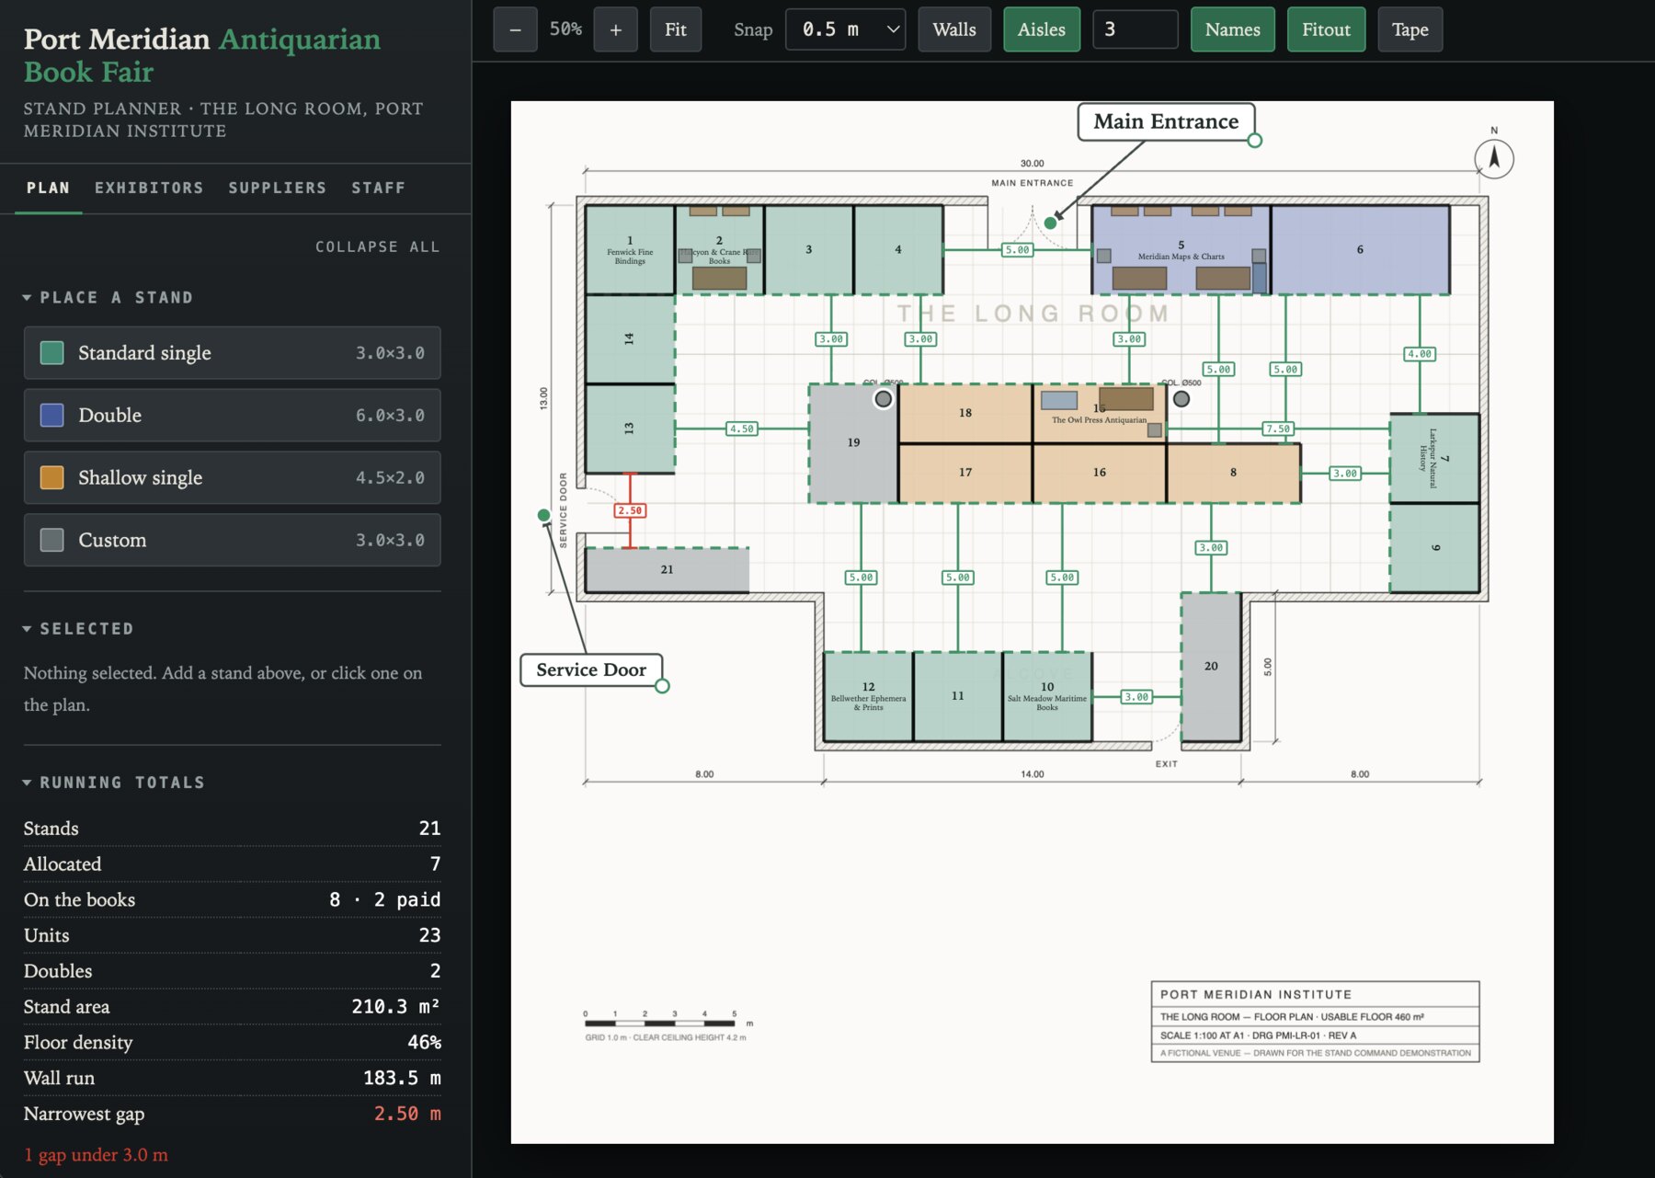Select grey stand 20
1655x1178 pixels.
(1211, 667)
